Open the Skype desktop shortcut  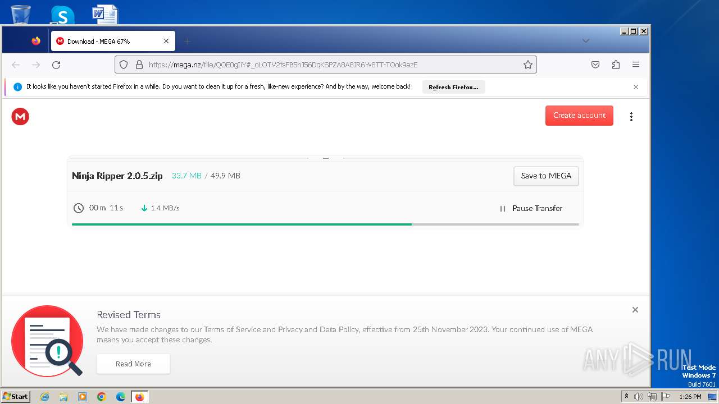click(62, 15)
